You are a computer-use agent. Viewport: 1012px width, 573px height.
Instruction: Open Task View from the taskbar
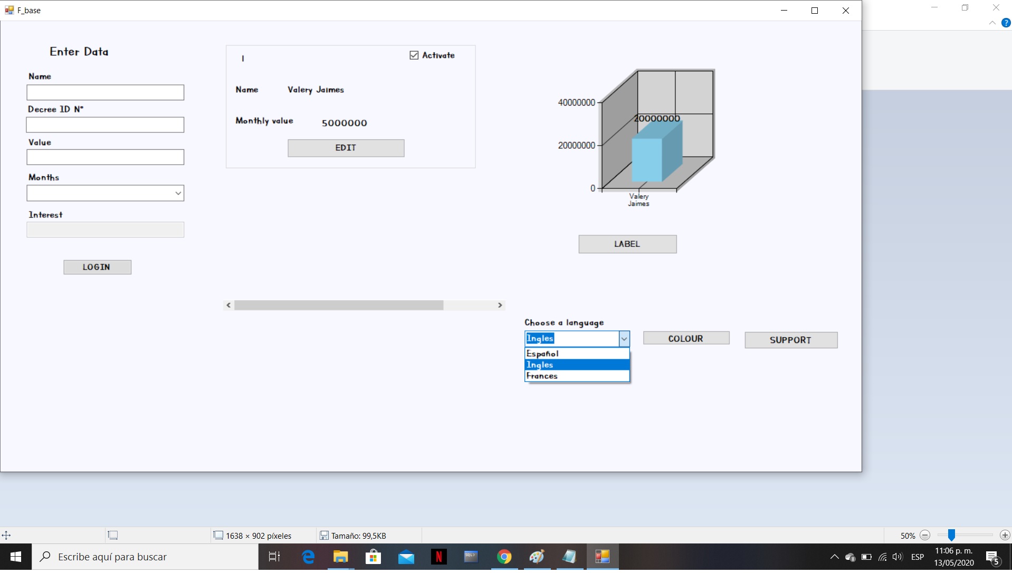[x=274, y=557]
